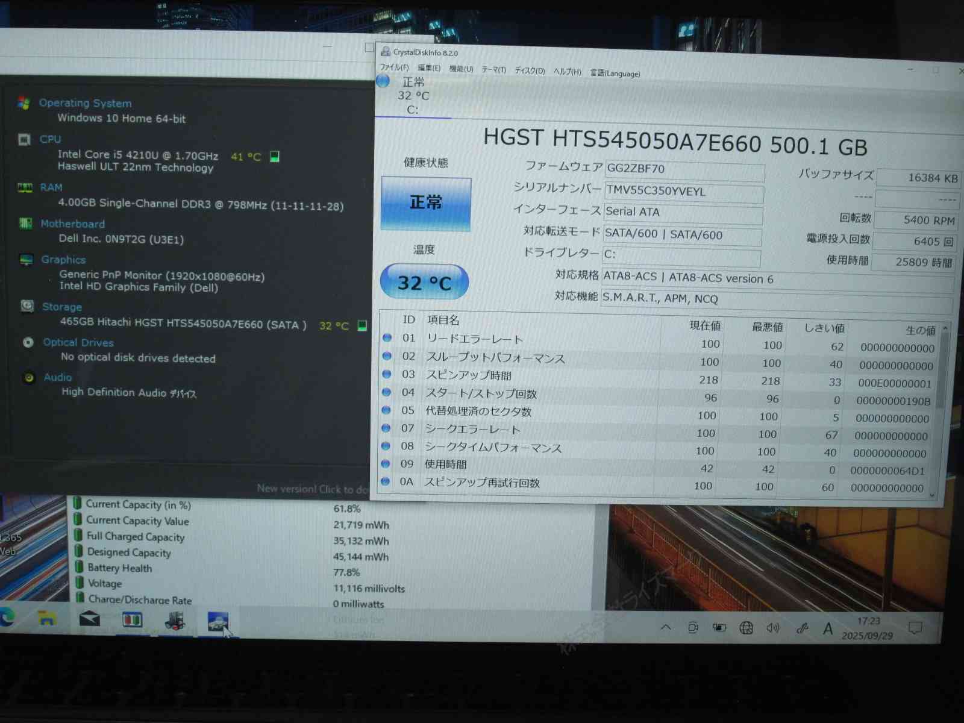
Task: Open the Graphics section link
Action: pos(63,260)
